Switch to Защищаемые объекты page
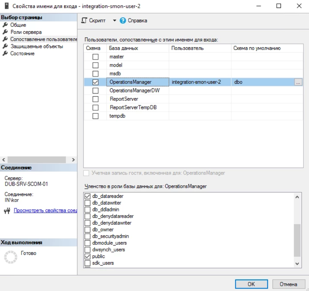 (36, 46)
